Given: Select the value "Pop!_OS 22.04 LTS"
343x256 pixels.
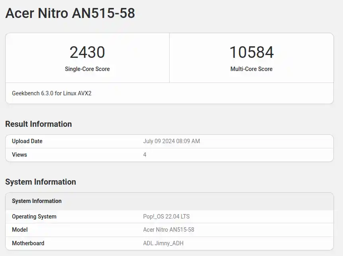Looking at the screenshot, I should 166,217.
